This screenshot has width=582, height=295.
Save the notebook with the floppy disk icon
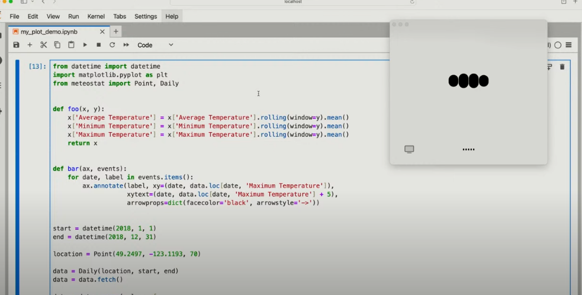click(x=16, y=45)
